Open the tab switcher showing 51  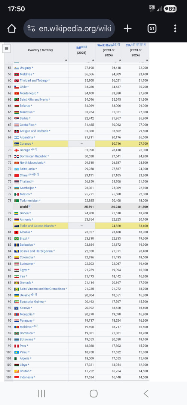click(152, 28)
